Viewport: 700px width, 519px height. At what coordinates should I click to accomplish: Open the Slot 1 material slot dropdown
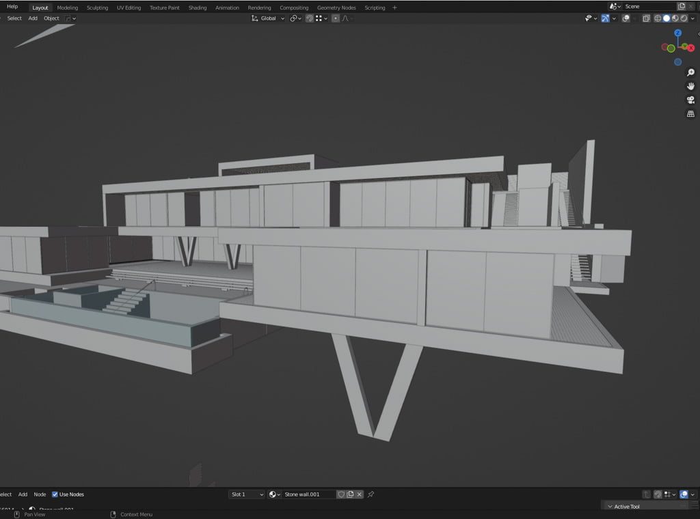[246, 494]
